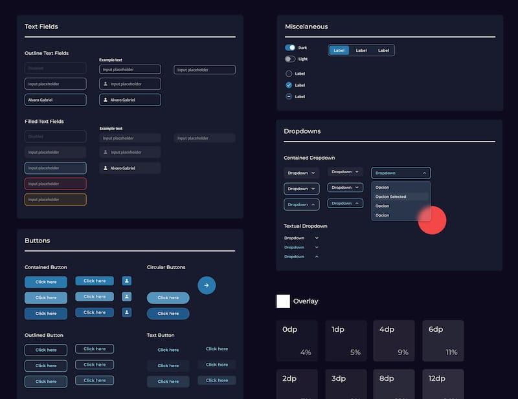Focus the blue-outlined filled Input placeholder field

point(56,168)
